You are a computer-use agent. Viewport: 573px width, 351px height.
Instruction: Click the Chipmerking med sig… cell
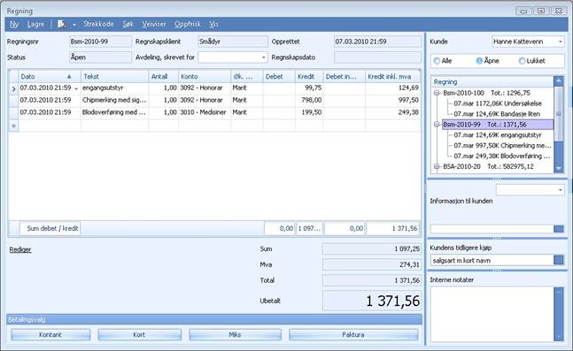coord(114,100)
